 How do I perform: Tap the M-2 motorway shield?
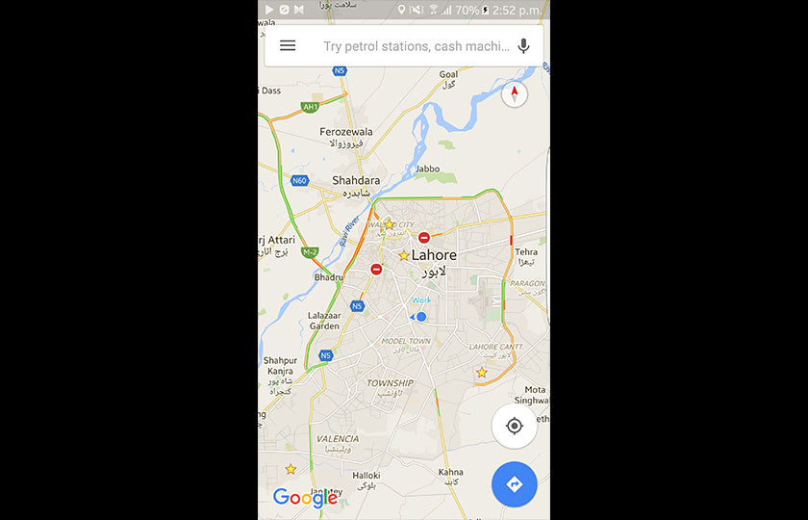pos(310,252)
